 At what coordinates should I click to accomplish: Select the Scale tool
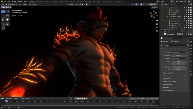[x=3, y=19]
